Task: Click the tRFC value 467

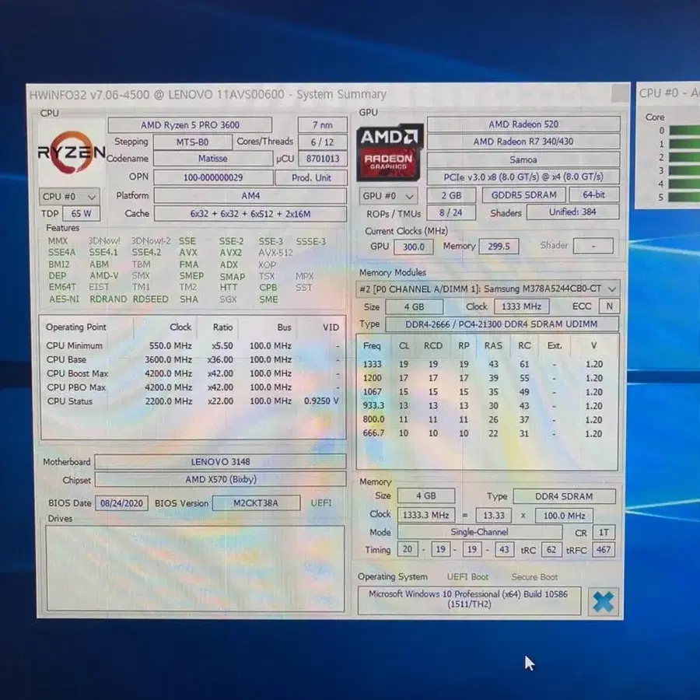Action: click(x=604, y=550)
